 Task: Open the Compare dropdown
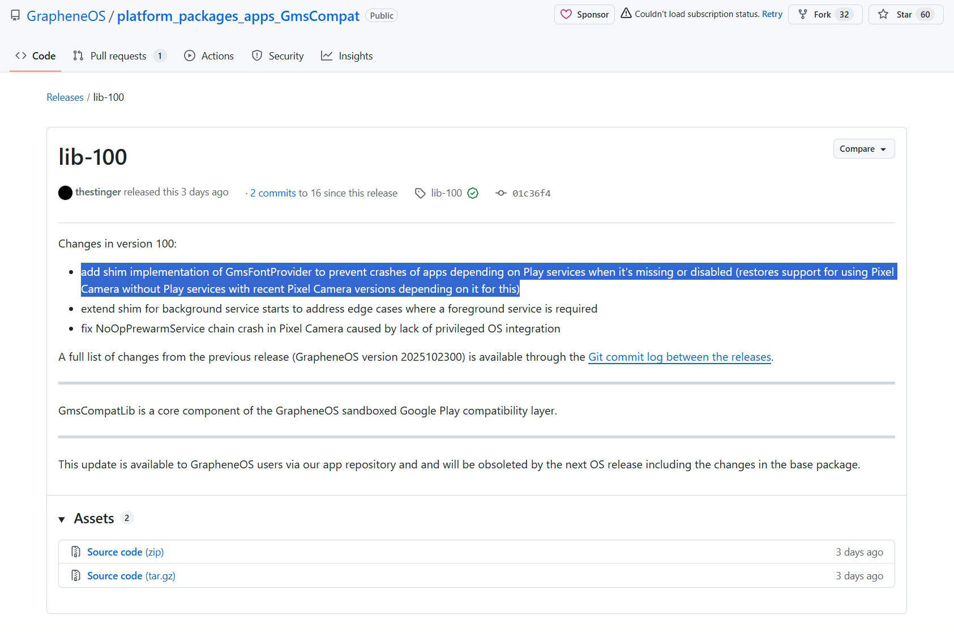tap(863, 149)
